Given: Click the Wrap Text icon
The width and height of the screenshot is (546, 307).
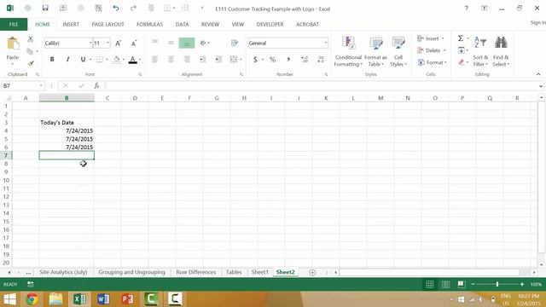Looking at the screenshot, I should pos(235,43).
